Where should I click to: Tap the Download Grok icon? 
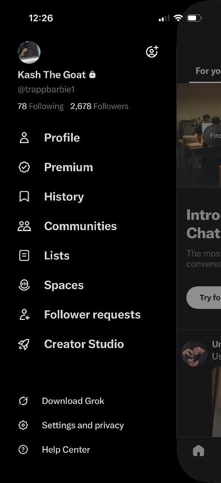[x=23, y=401]
